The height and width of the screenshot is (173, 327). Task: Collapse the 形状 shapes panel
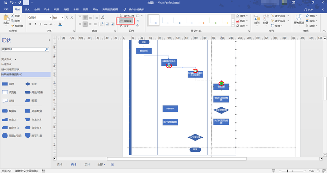[x=49, y=40]
